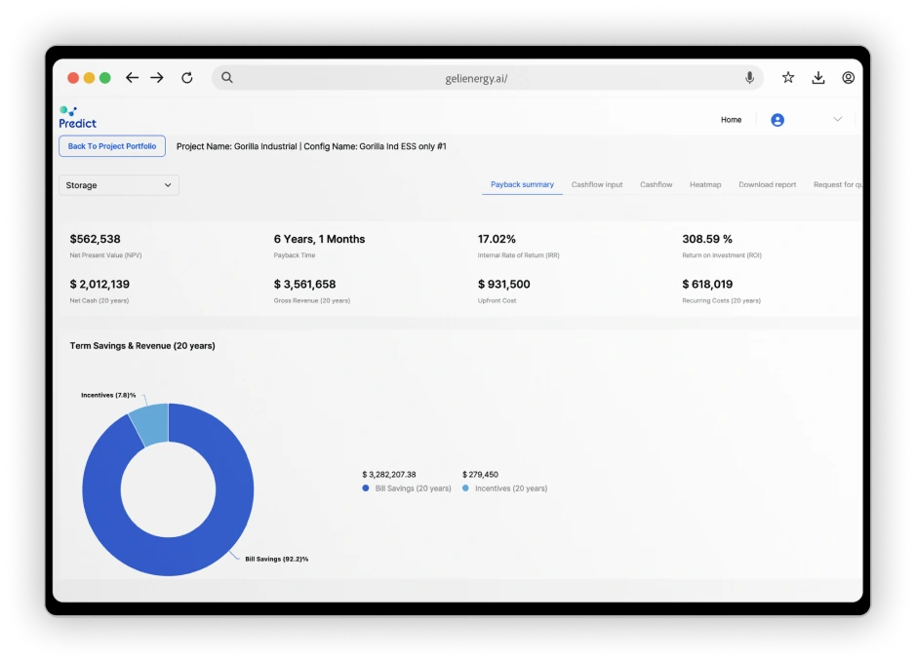The width and height of the screenshot is (916, 662).
Task: Click Net Cash value $ 2,012,139
Action: (100, 285)
